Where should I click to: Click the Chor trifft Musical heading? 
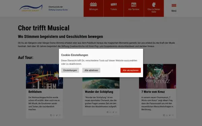pos(44,28)
